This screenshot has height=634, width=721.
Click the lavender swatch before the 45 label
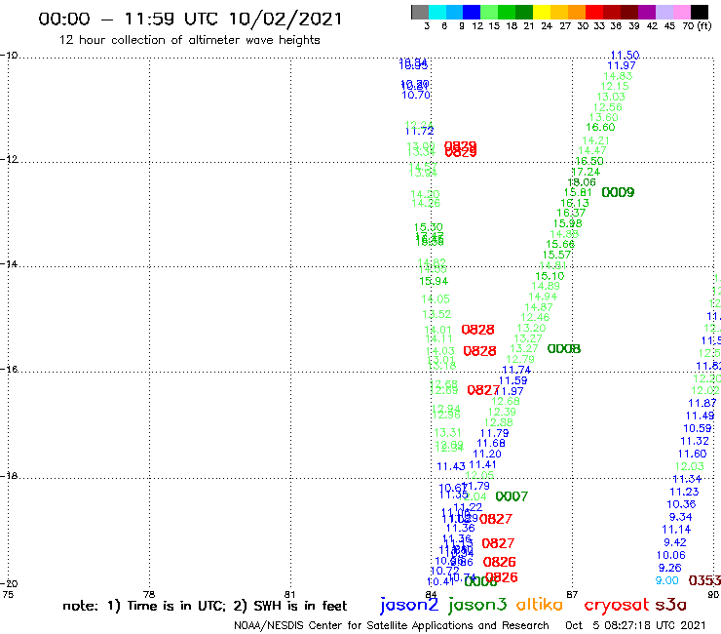664,12
